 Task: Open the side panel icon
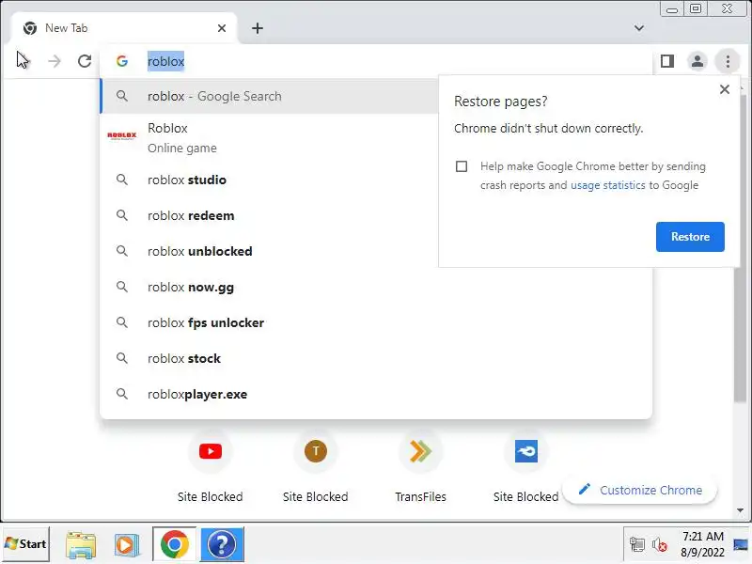(x=667, y=61)
